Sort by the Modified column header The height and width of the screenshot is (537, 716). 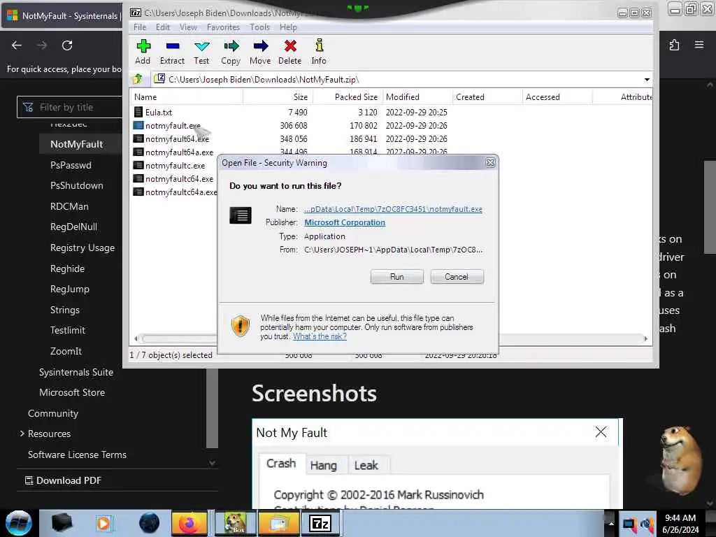click(417, 96)
